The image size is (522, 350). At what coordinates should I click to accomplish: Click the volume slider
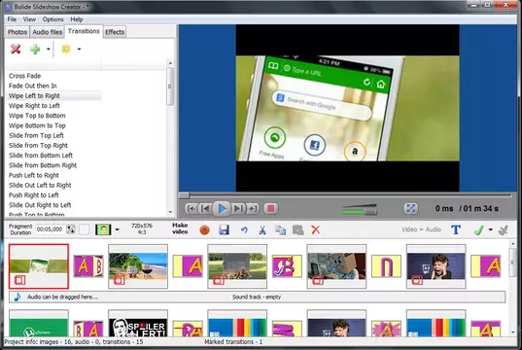pos(360,210)
